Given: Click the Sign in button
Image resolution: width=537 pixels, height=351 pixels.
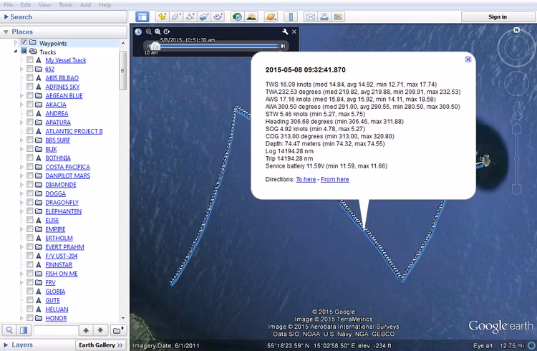Looking at the screenshot, I should point(498,16).
